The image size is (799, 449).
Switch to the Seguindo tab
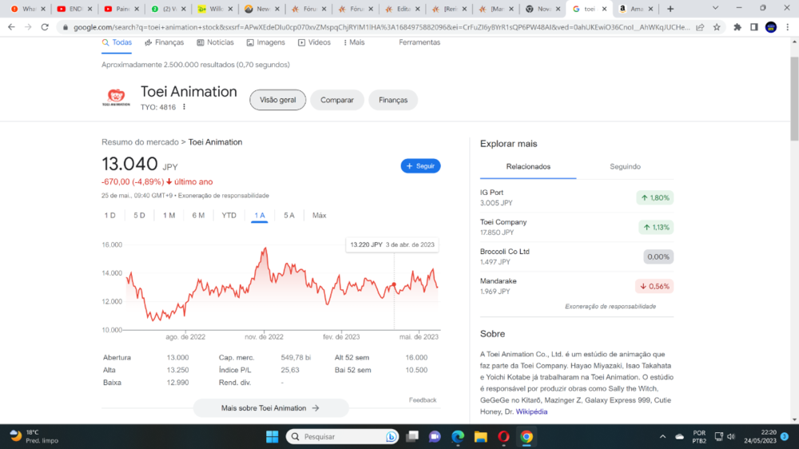click(626, 167)
